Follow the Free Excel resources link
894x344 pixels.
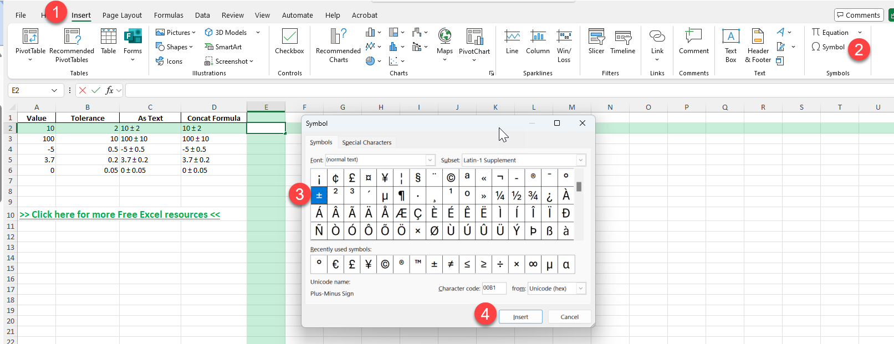pos(120,214)
